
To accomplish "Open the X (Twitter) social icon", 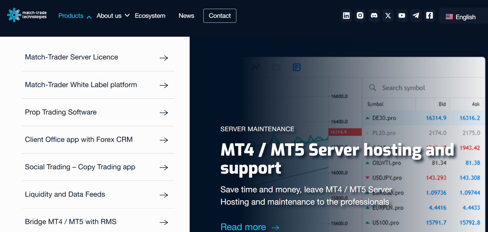I will pyautogui.click(x=388, y=16).
